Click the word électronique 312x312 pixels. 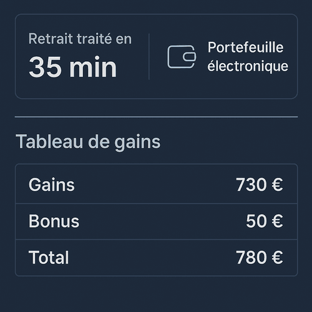pos(248,66)
